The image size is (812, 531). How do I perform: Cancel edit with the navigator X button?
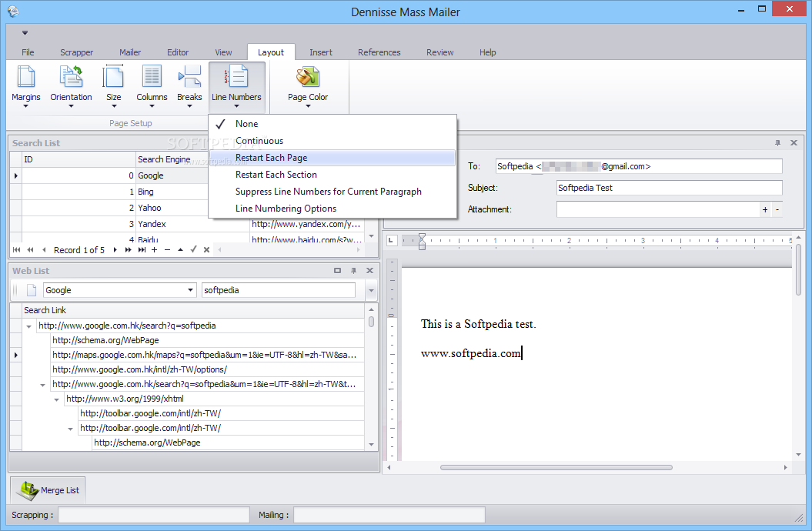(x=206, y=250)
